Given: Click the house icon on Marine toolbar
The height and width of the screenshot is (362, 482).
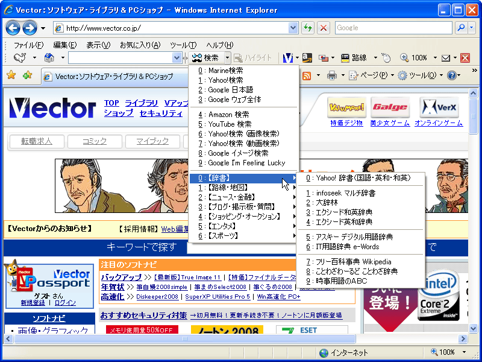Looking at the screenshot, I should [49, 57].
